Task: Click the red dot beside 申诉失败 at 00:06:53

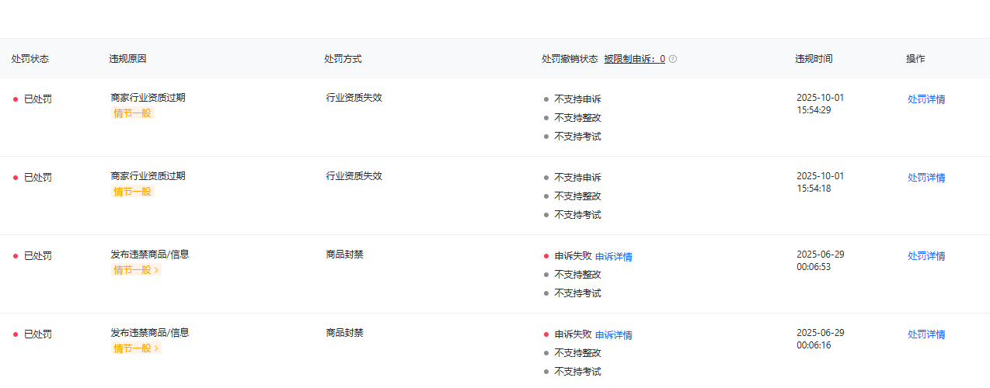Action: pos(546,256)
